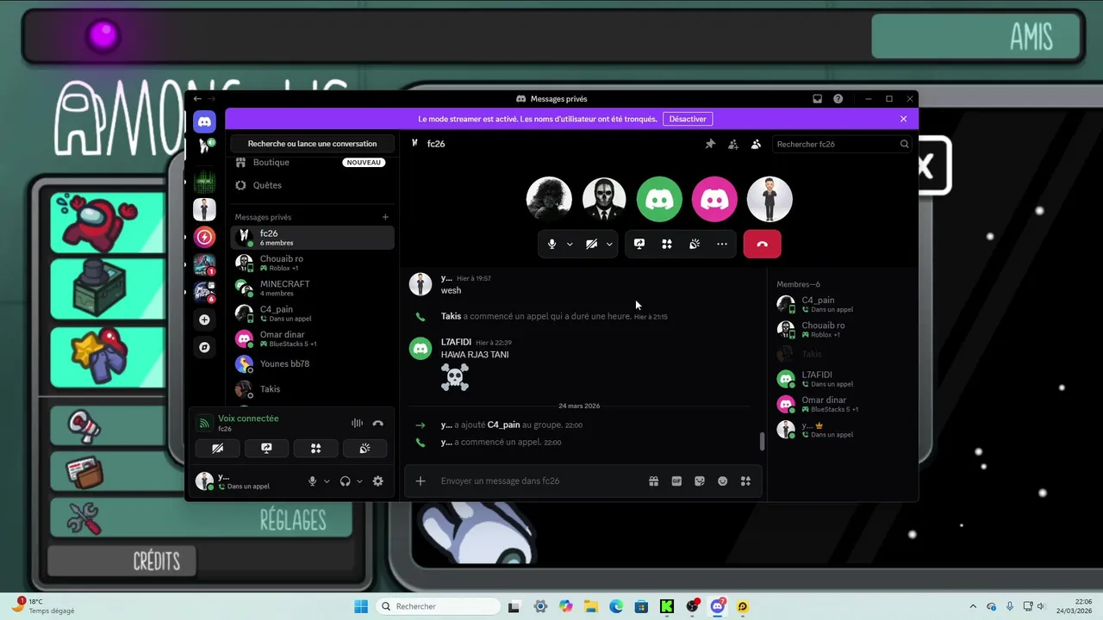Click taskbar Rechercher search box
This screenshot has width=1103, height=620.
tap(437, 606)
